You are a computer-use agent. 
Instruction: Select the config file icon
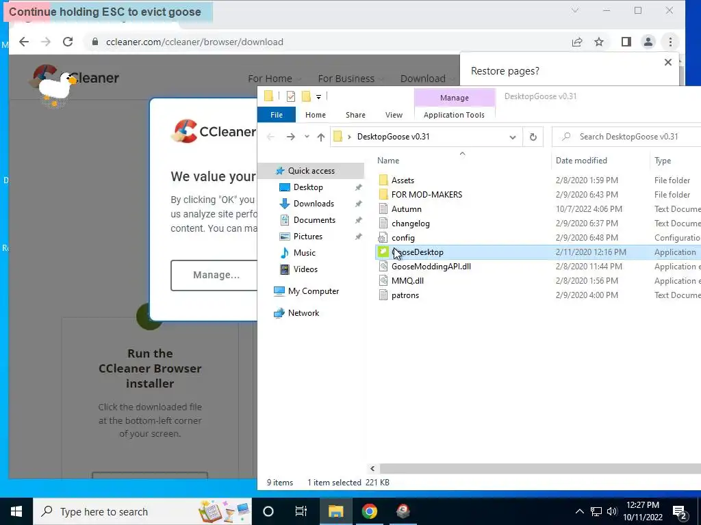[x=383, y=237]
